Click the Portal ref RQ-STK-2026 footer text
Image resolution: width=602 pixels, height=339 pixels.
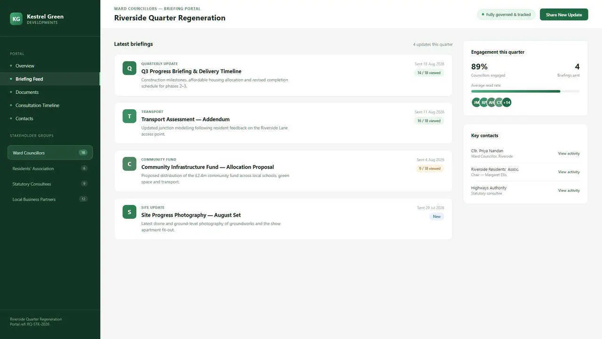tap(30, 324)
